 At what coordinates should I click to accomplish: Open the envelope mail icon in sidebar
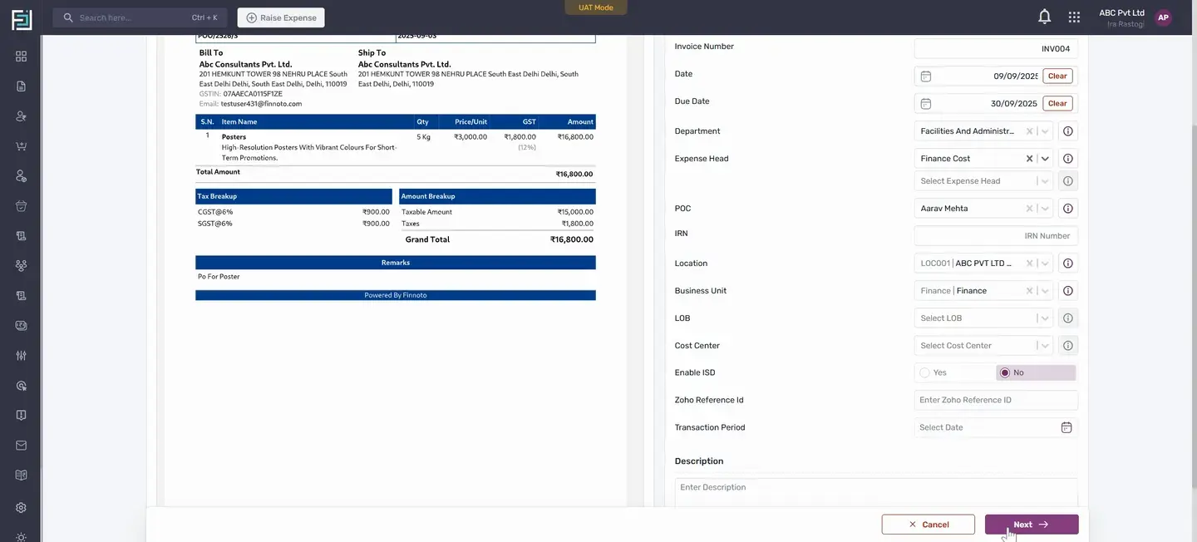pos(22,446)
